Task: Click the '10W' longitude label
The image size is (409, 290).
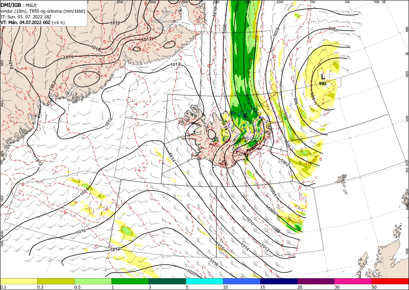Action: [280, 2]
